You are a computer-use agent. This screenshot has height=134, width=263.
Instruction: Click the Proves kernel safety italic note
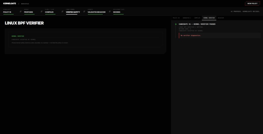point(40,43)
